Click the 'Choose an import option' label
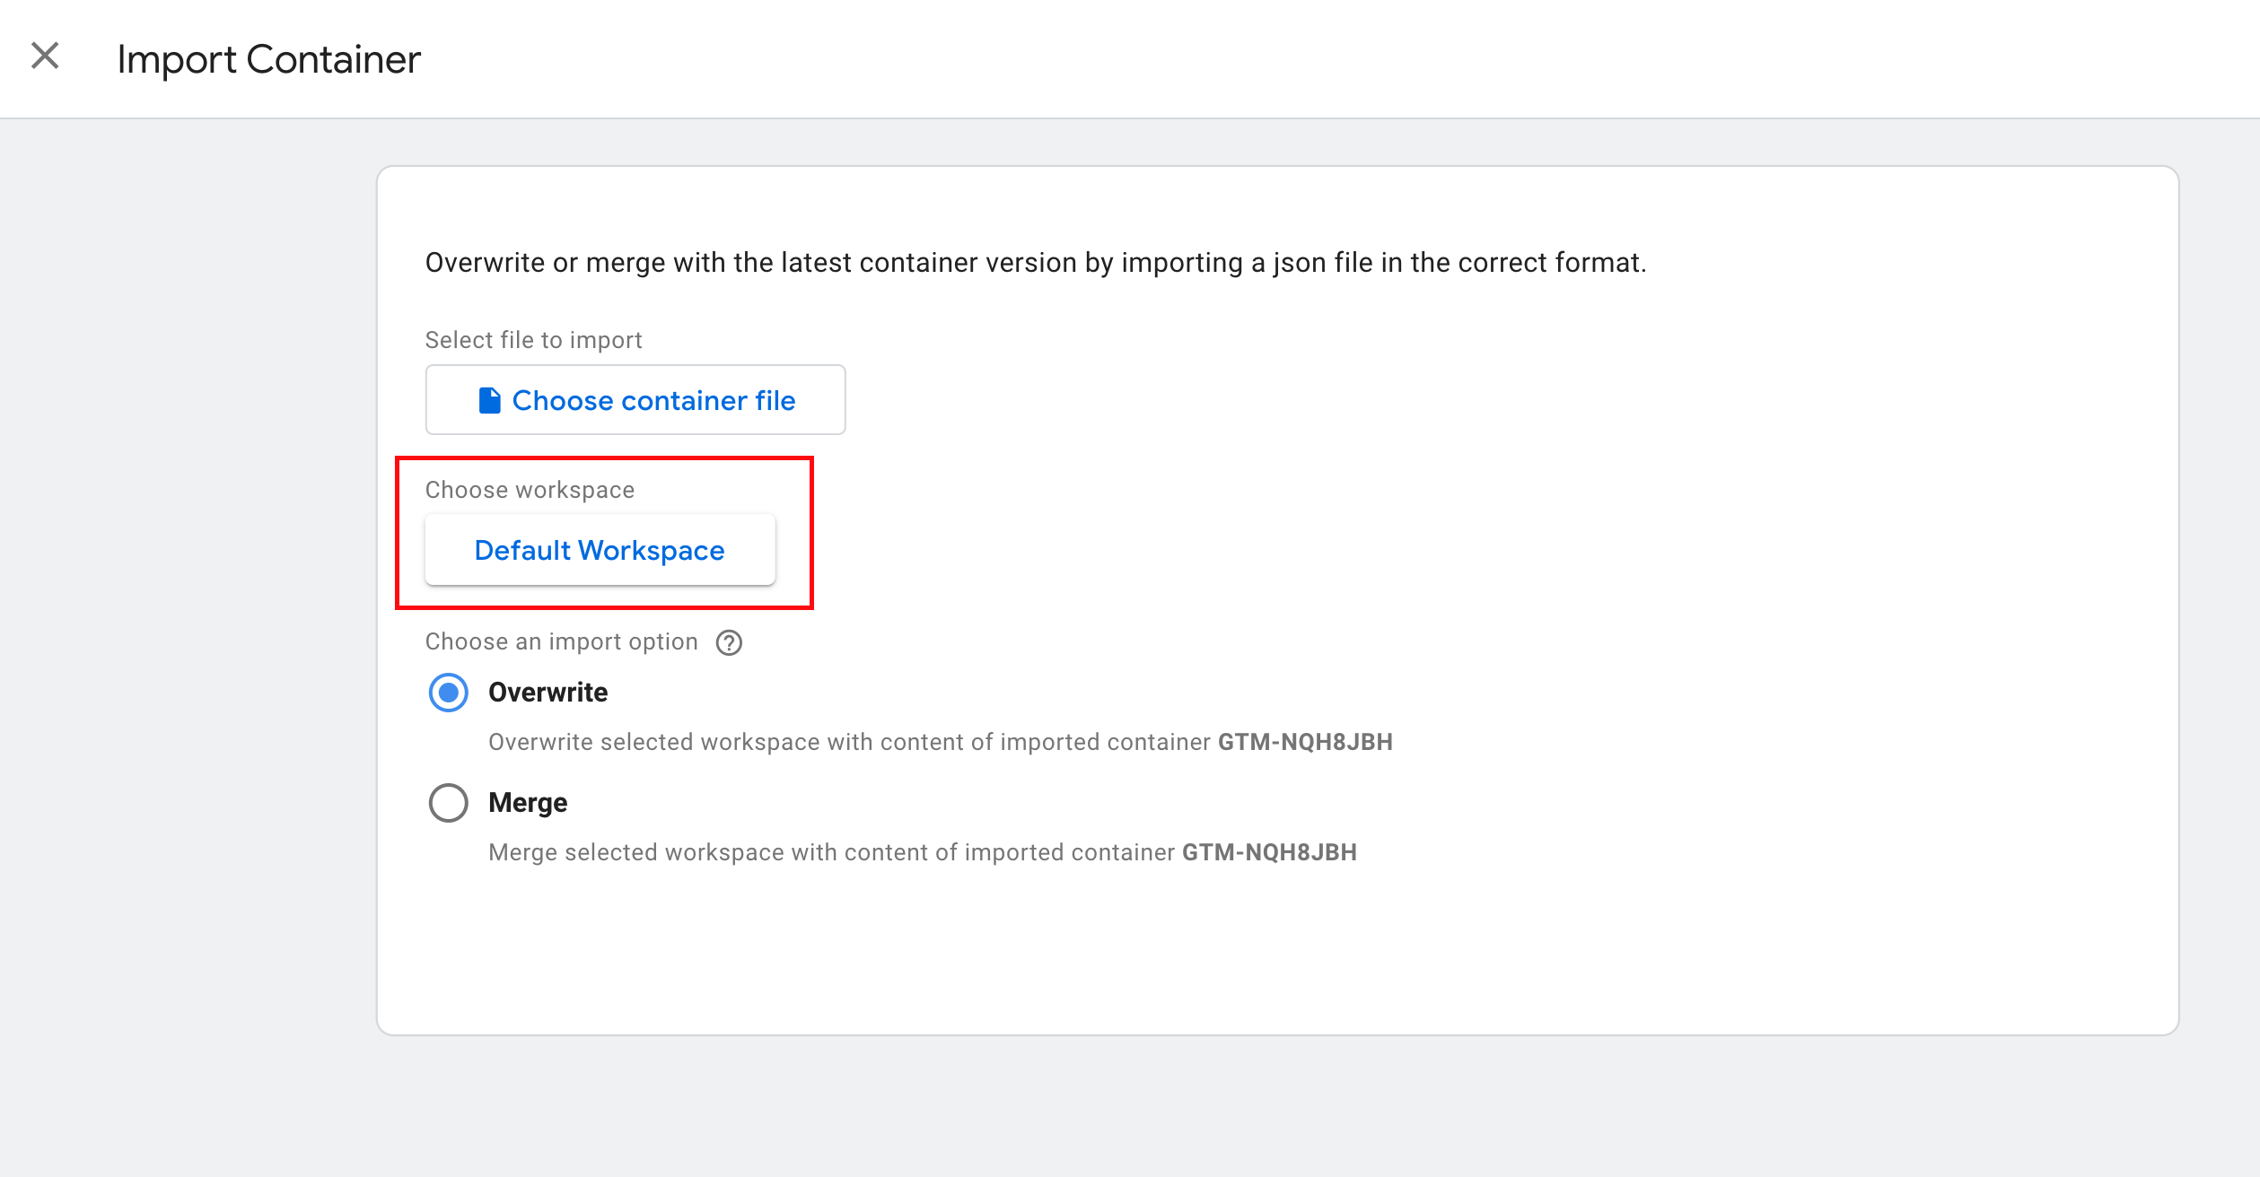 pos(561,641)
